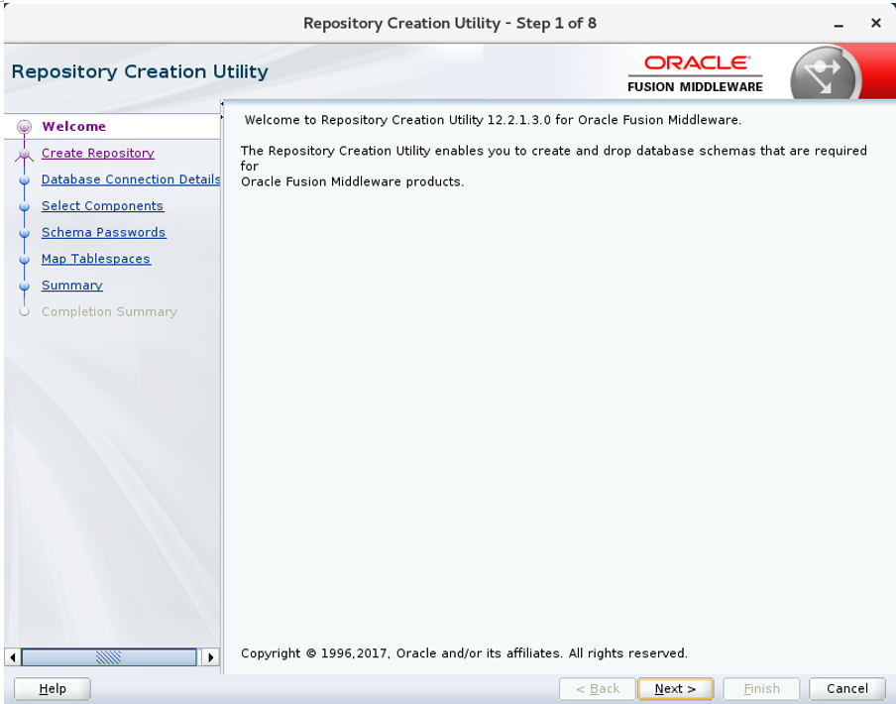896x704 pixels.
Task: Open the Schema Passwords step
Action: pyautogui.click(x=103, y=233)
